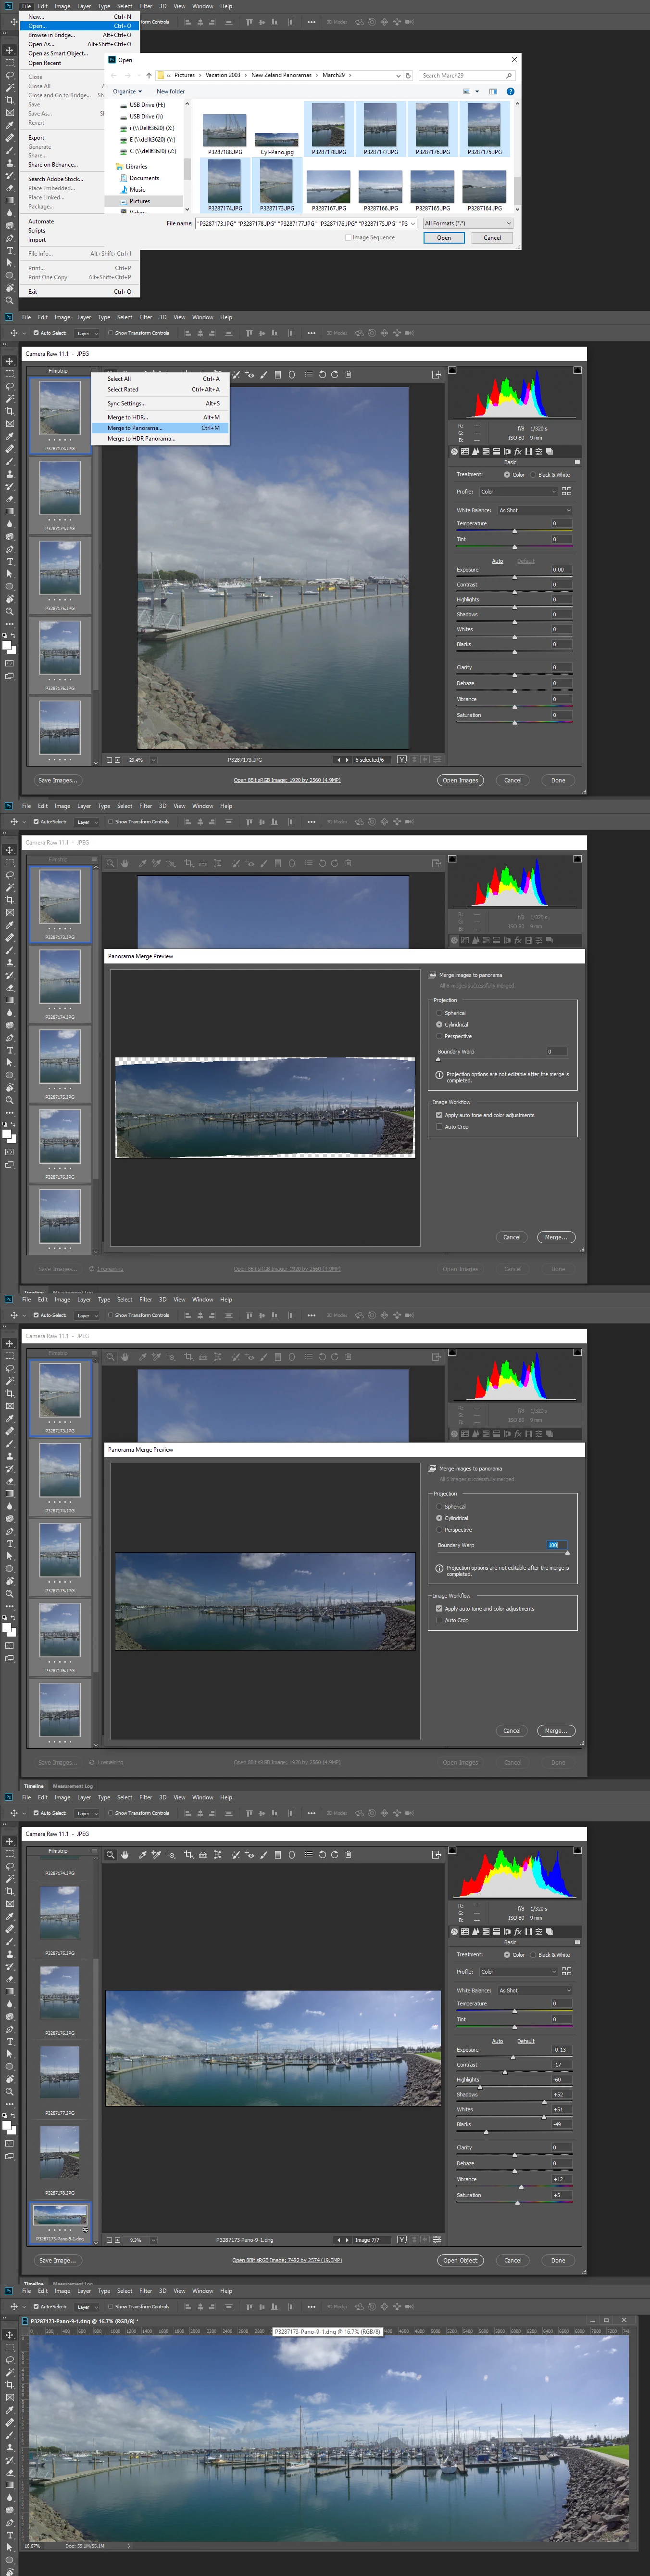
Task: Click New folder in the Open dialog
Action: pos(170,91)
